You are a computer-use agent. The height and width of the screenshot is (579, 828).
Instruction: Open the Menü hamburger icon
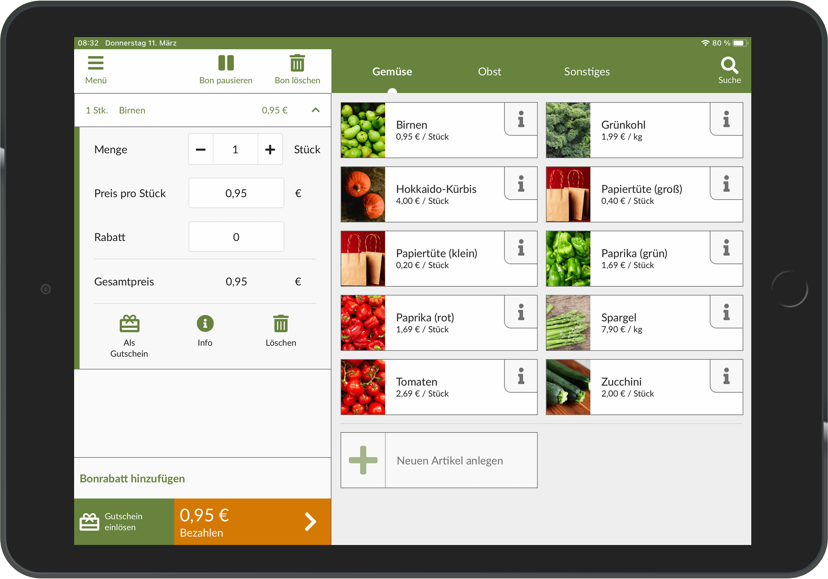[x=96, y=70]
